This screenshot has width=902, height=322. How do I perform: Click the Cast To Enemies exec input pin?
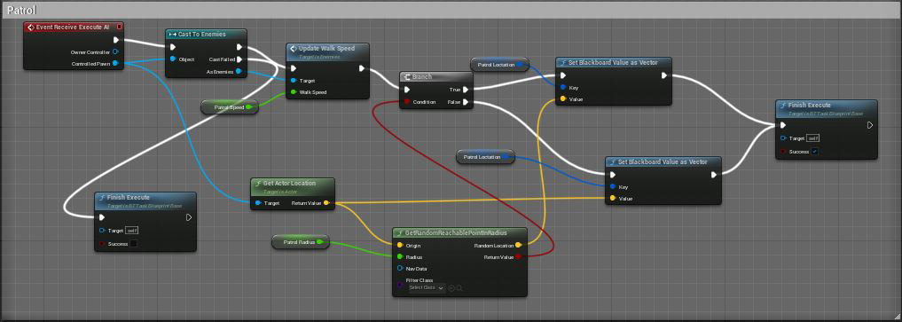click(x=173, y=48)
